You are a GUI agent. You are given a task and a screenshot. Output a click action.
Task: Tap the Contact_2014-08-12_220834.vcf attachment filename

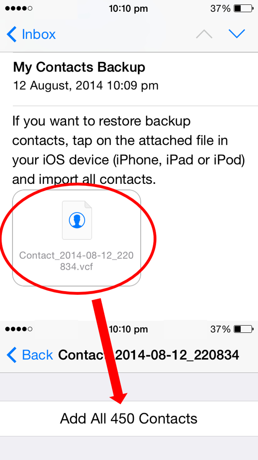point(76,261)
